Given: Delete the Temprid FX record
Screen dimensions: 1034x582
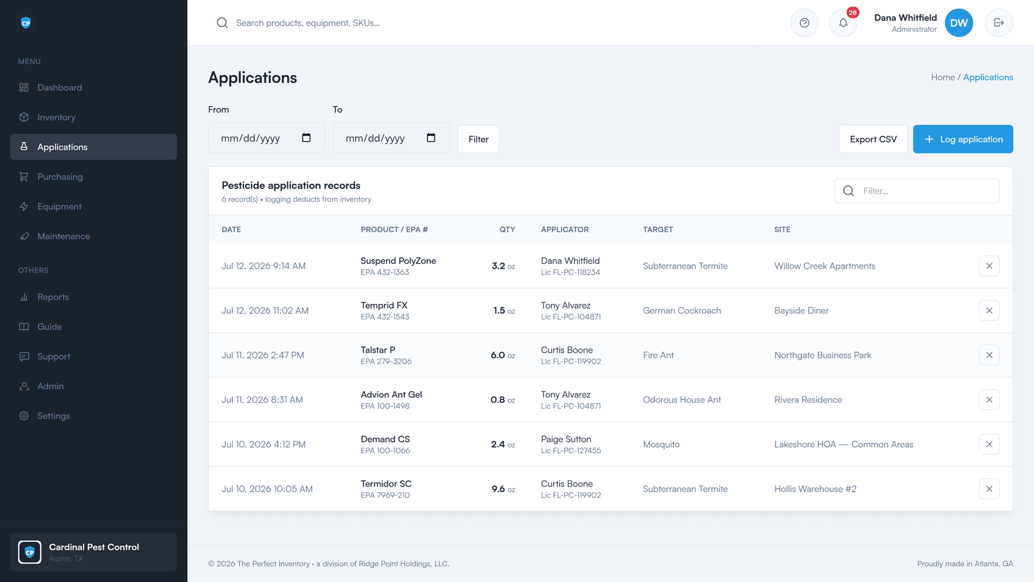Looking at the screenshot, I should click(x=989, y=311).
